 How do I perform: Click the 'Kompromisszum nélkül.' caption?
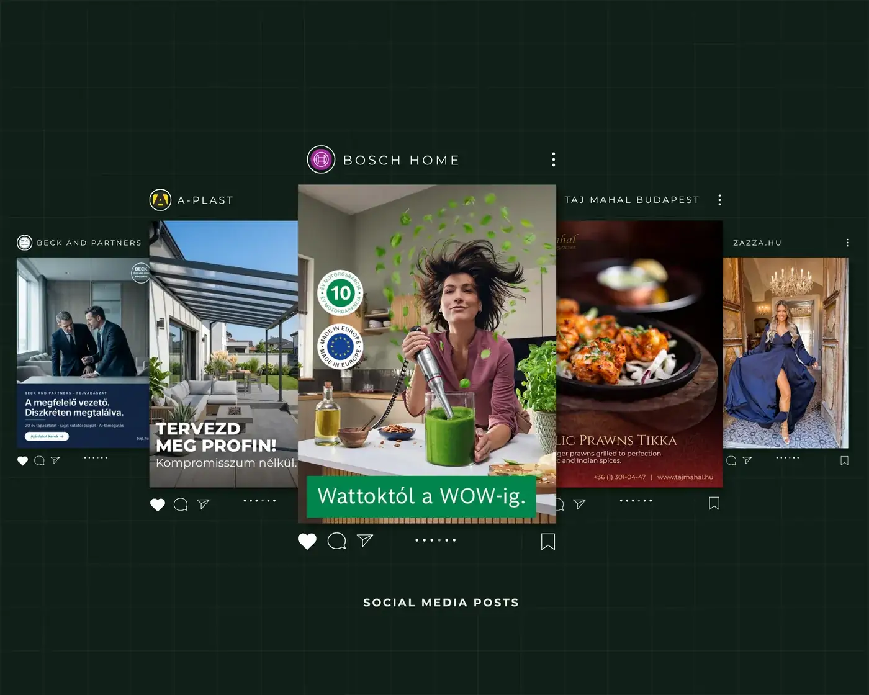click(226, 463)
